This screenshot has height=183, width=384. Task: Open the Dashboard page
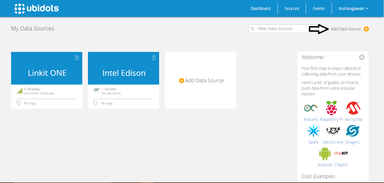coord(261,9)
